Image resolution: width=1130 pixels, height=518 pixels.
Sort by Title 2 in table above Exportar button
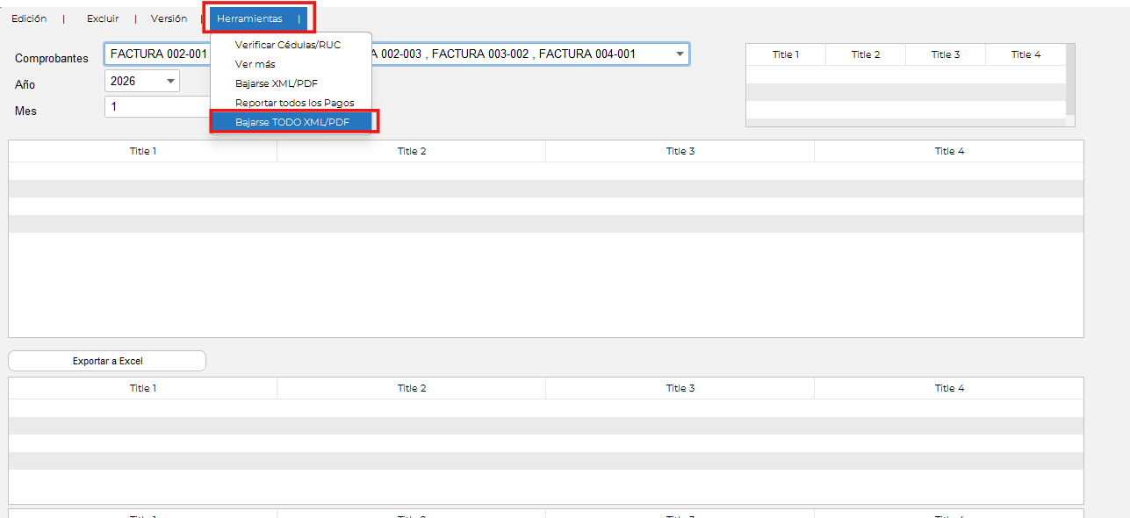pos(411,151)
